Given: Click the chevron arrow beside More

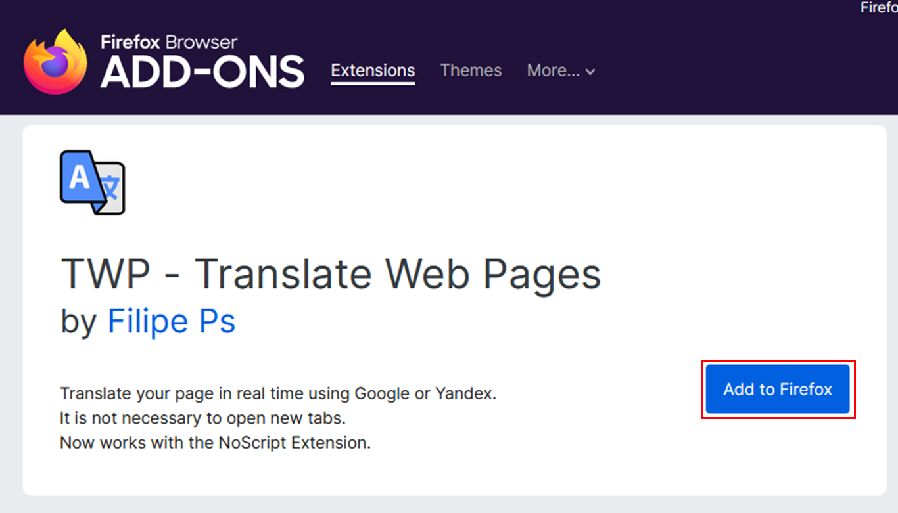Looking at the screenshot, I should tap(590, 72).
